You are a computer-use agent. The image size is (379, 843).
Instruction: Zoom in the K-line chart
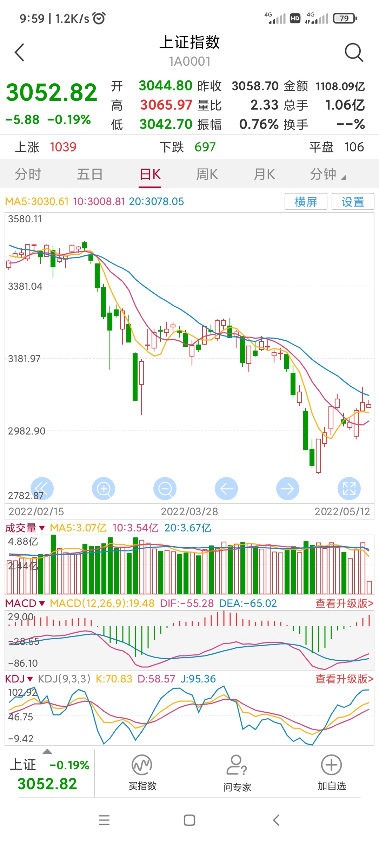104,488
